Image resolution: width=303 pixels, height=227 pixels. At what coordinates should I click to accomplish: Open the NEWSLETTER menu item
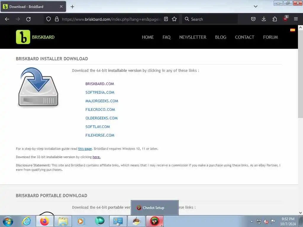[x=193, y=37]
